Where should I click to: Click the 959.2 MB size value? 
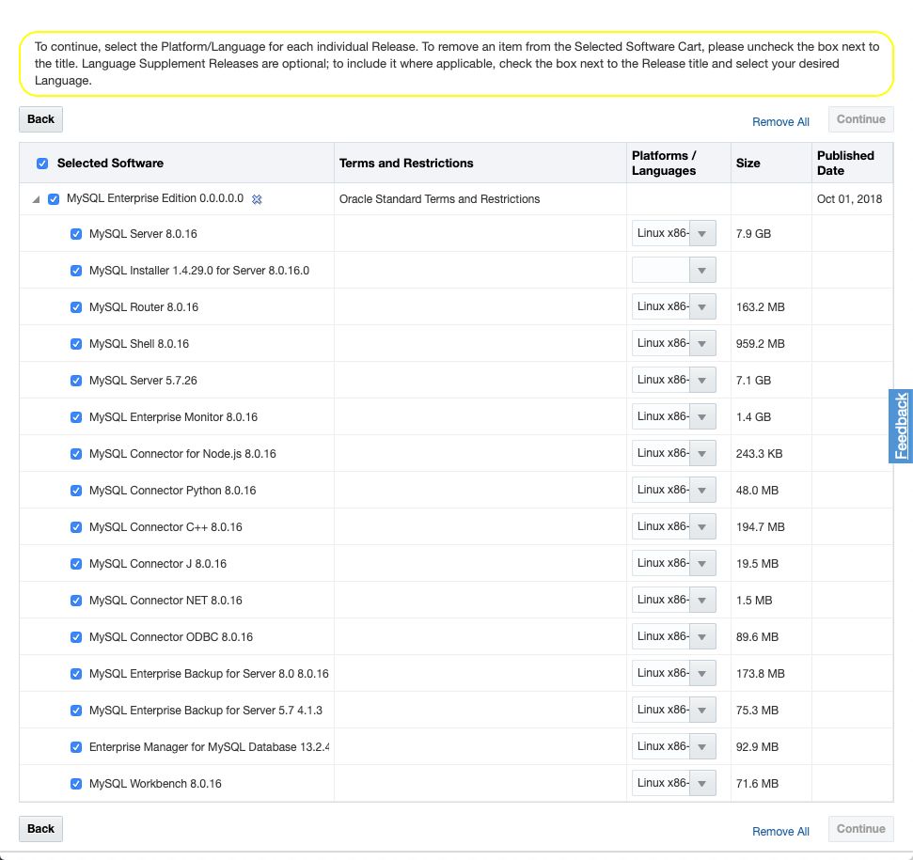(x=760, y=344)
